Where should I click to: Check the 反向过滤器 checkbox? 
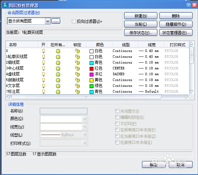point(74,21)
